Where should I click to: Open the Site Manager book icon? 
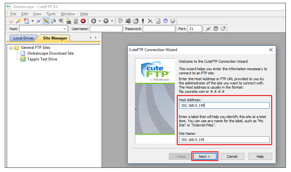(x=11, y=21)
